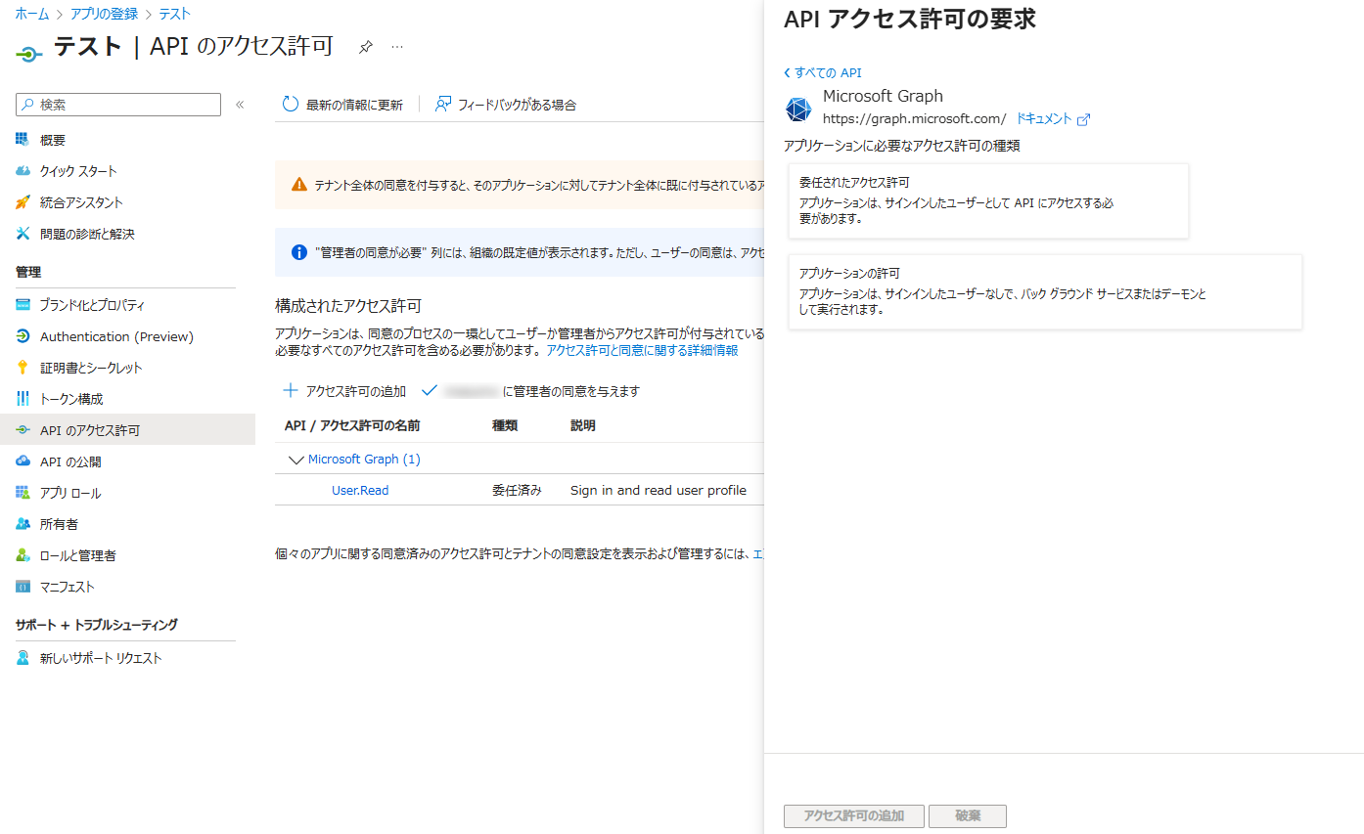
Task: Click the 種類 column header
Action: (505, 425)
